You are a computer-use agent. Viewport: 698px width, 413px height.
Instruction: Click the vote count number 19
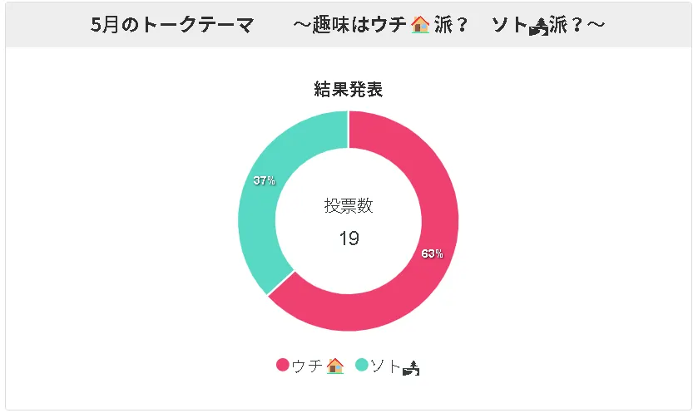point(349,238)
